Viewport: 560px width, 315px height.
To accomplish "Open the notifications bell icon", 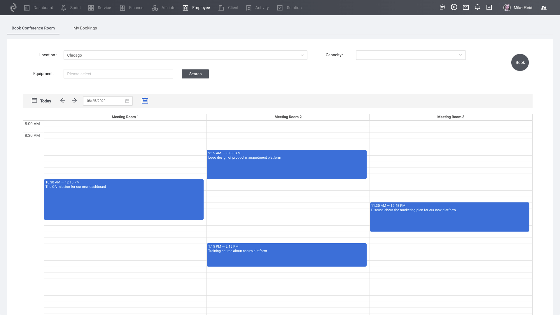I will pyautogui.click(x=477, y=7).
